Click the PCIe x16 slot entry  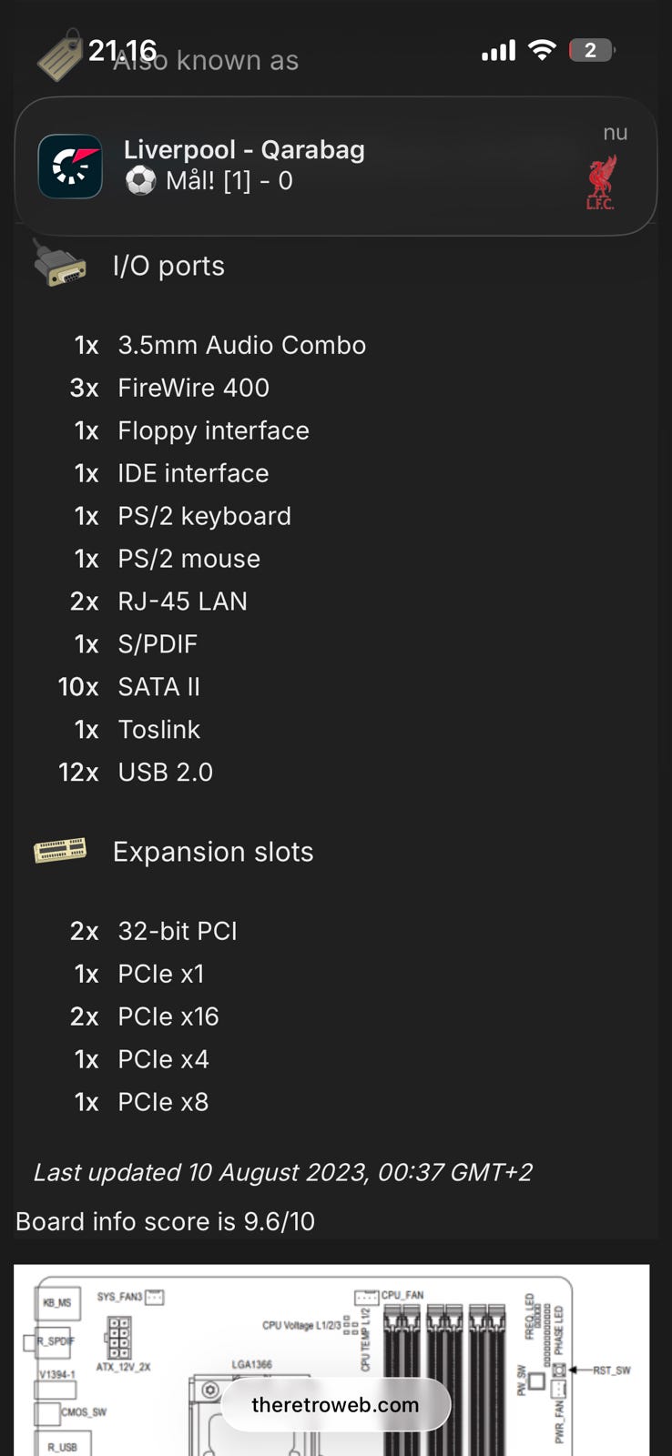tap(168, 1016)
